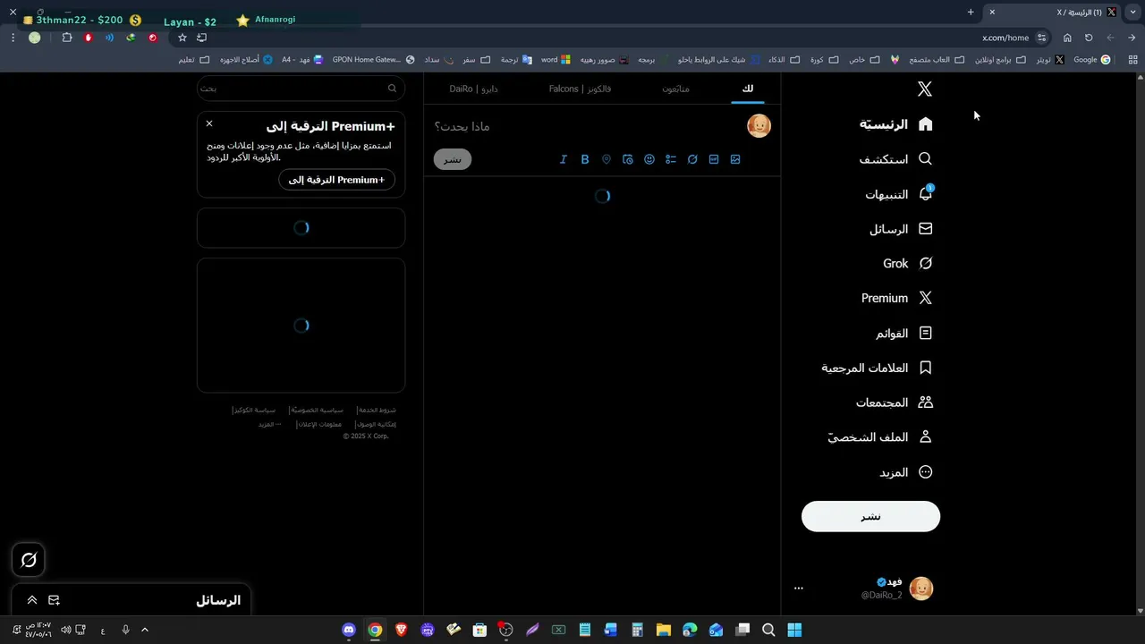1145x644 pixels.
Task: Open the tab search dropdown arrow
Action: click(x=1132, y=12)
